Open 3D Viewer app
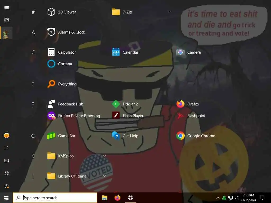This screenshot has width=271, height=203. 62,12
